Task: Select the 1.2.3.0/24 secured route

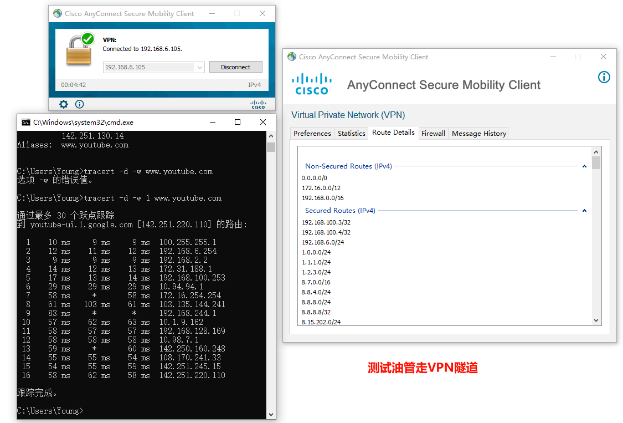Action: point(316,272)
